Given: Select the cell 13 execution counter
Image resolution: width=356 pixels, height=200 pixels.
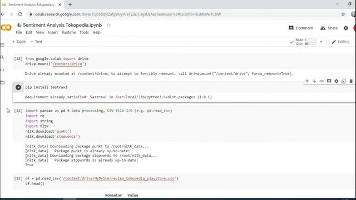Looking at the screenshot, I should click(x=18, y=59).
